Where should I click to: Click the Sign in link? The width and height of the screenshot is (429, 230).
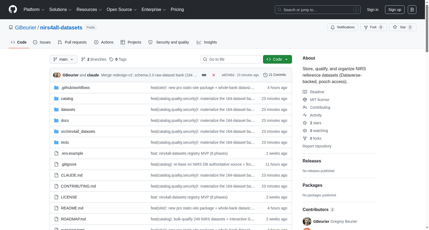[373, 10]
